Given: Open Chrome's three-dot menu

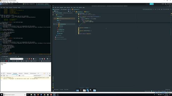Looking at the screenshot, I should point(49,59).
